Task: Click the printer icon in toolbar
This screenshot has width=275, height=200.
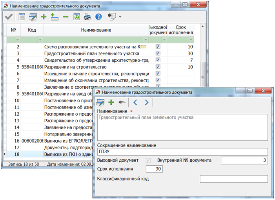Action: 87,17
